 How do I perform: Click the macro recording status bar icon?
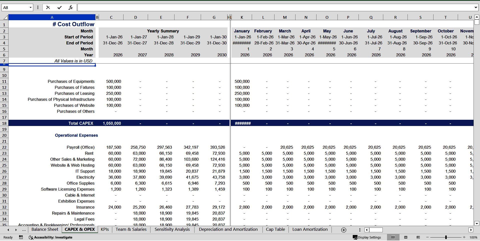point(21,237)
